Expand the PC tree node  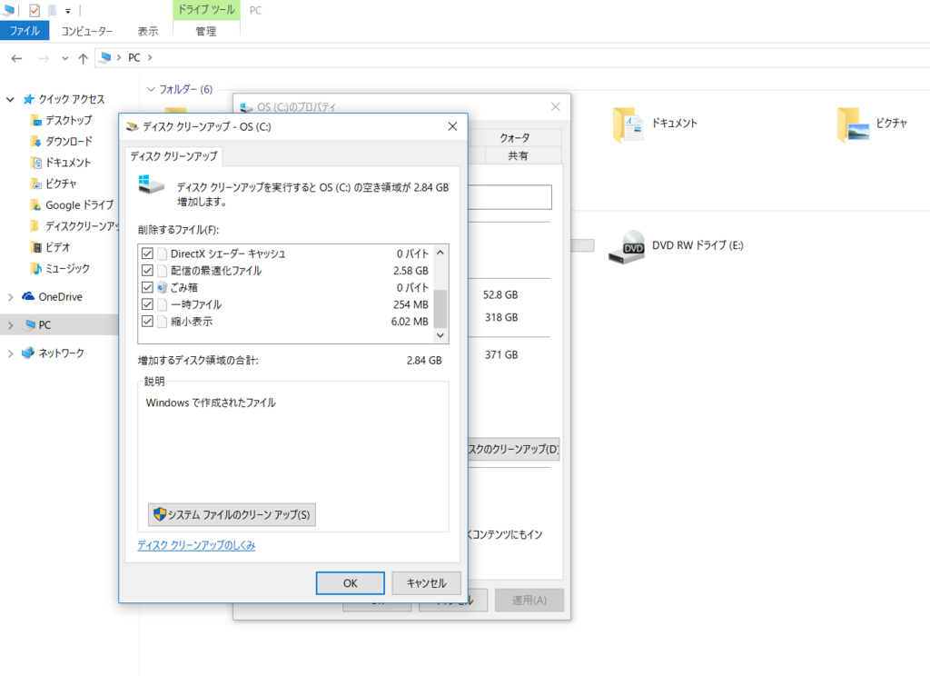(10, 325)
